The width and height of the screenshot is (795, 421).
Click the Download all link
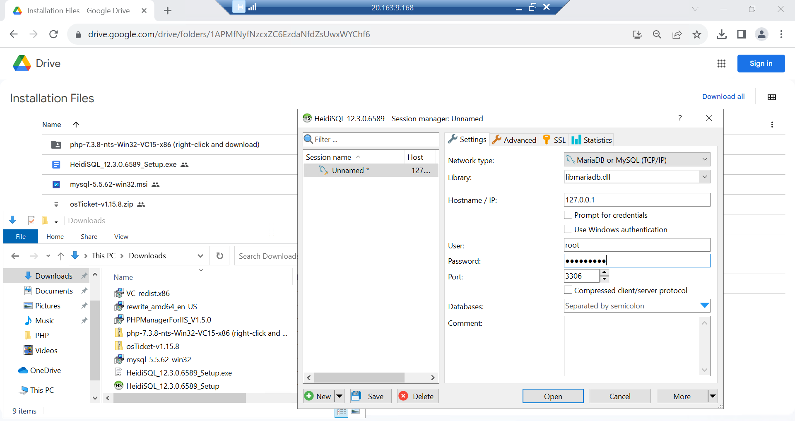point(723,96)
